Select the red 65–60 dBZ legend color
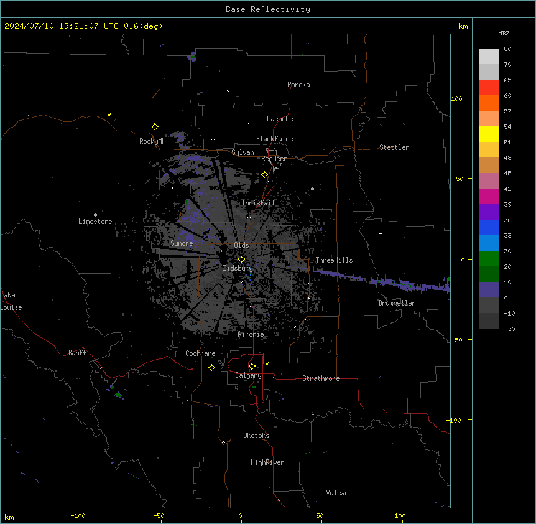 pos(489,88)
